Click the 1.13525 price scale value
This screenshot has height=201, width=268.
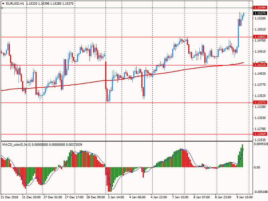point(260,96)
